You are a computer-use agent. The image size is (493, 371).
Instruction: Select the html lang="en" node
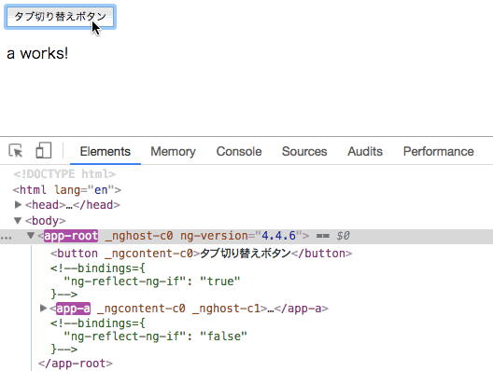[x=67, y=190]
